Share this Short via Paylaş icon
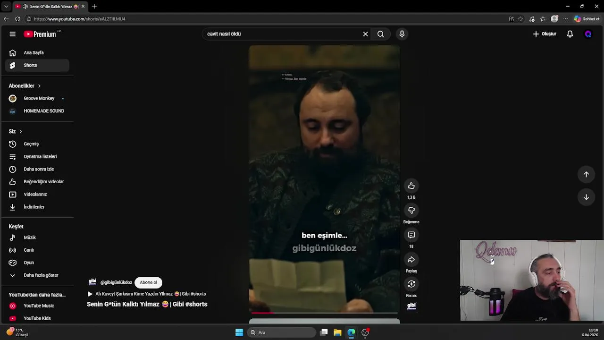Screen dimensions: 604x340 (x=411, y=259)
